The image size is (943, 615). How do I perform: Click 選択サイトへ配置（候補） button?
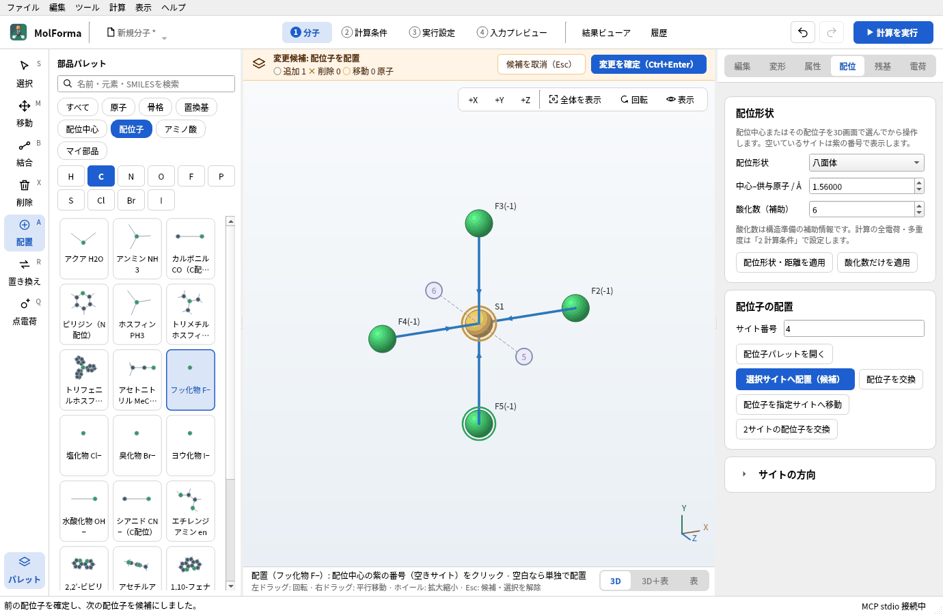[x=795, y=379]
